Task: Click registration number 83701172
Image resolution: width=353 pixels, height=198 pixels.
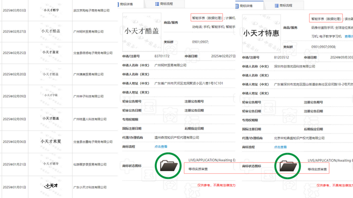Action: [162, 57]
